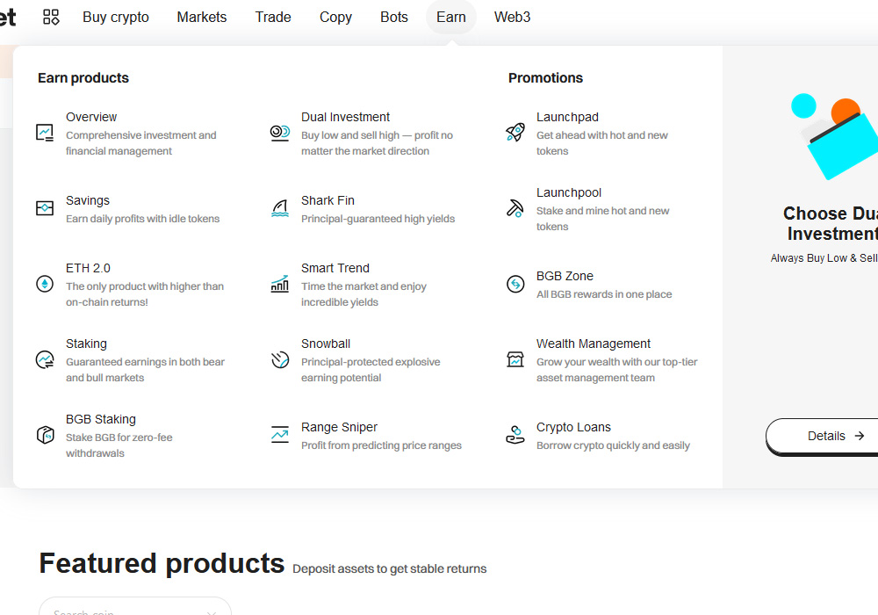Click the Dual Investment wallet illustration
Screen dimensions: 878x615
click(x=834, y=136)
